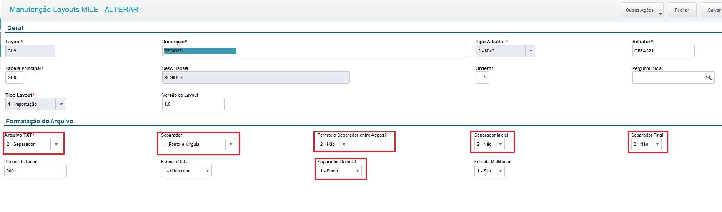Open Permite o Separador entre Aspas dropdown
This screenshot has height=212, width=722.
coord(333,144)
